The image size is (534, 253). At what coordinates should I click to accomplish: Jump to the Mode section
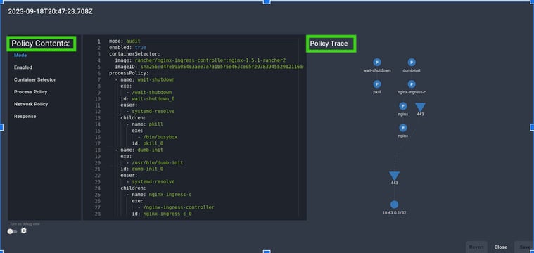[20, 55]
